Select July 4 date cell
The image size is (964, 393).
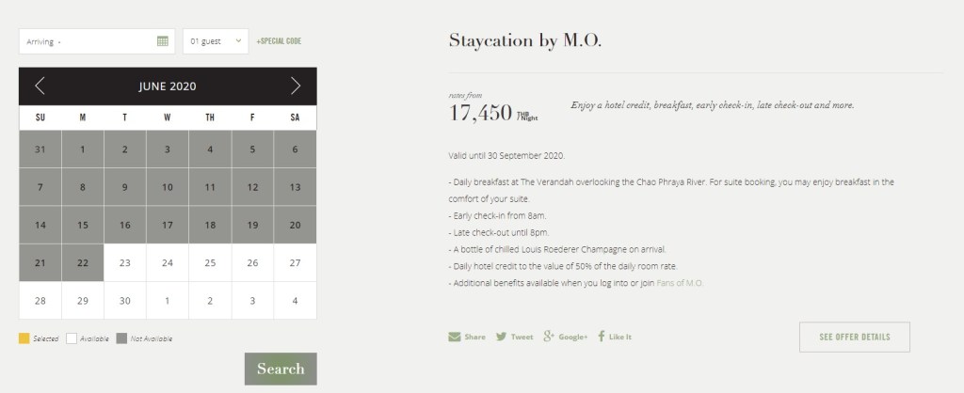[x=295, y=301]
